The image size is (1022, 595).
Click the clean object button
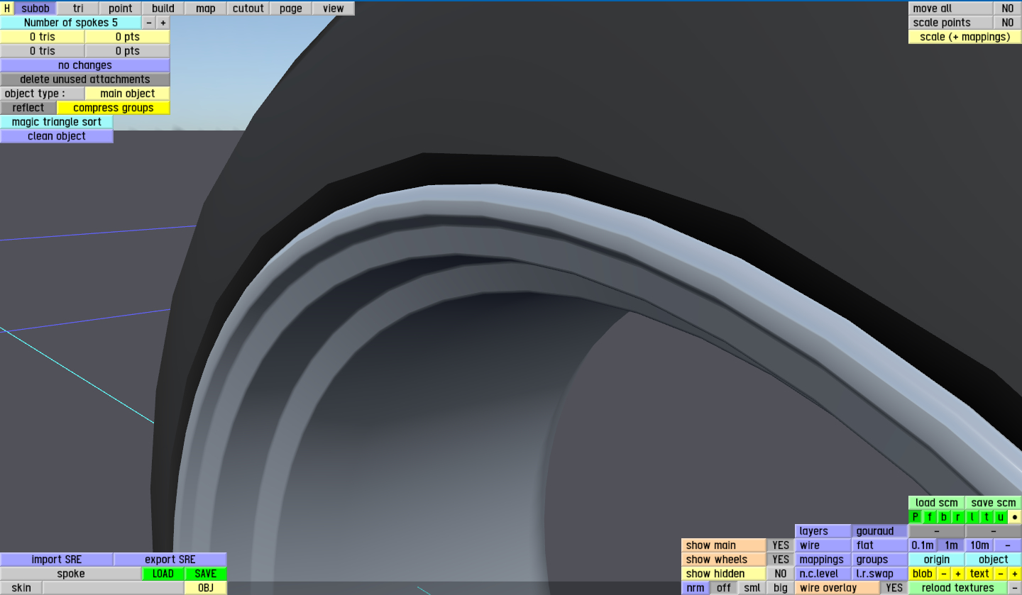tap(57, 136)
